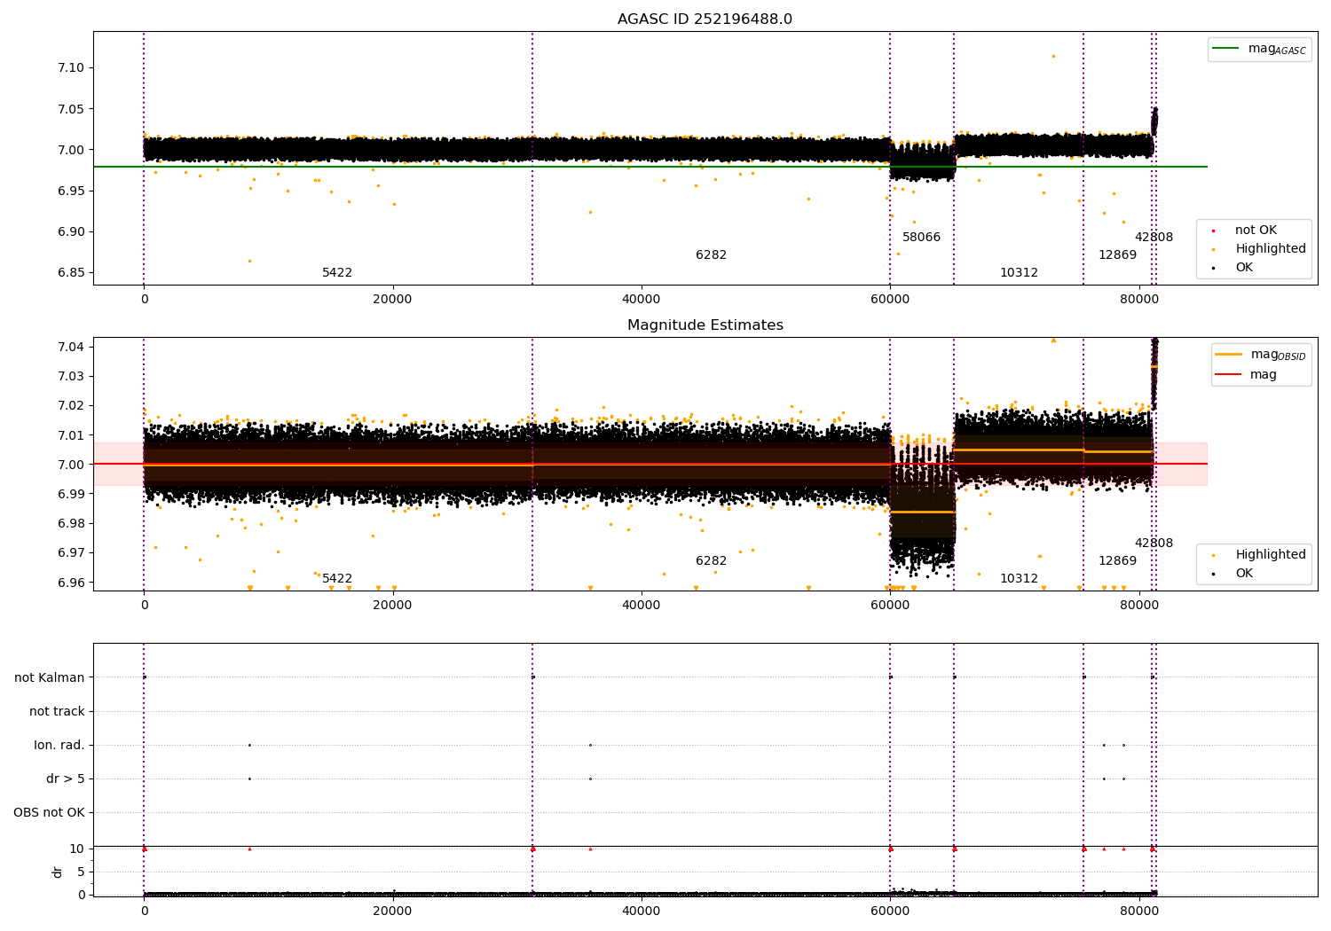
Task: Click the 58066 obsid label in top plot
Action: tap(921, 238)
